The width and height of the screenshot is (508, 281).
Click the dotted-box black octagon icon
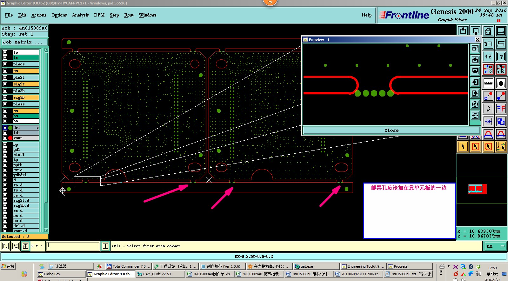[501, 83]
